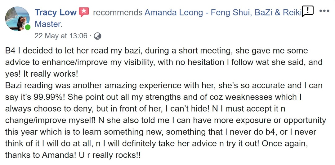Click the report feedback exclamation icon

pos(308,11)
